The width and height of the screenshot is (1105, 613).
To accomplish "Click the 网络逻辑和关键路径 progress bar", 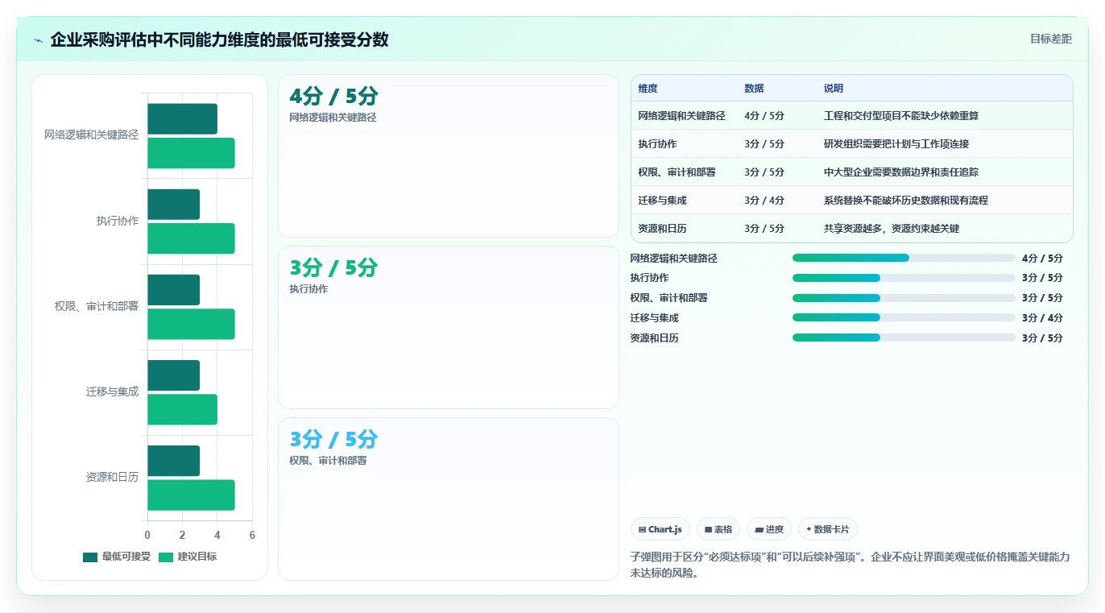I will point(904,258).
